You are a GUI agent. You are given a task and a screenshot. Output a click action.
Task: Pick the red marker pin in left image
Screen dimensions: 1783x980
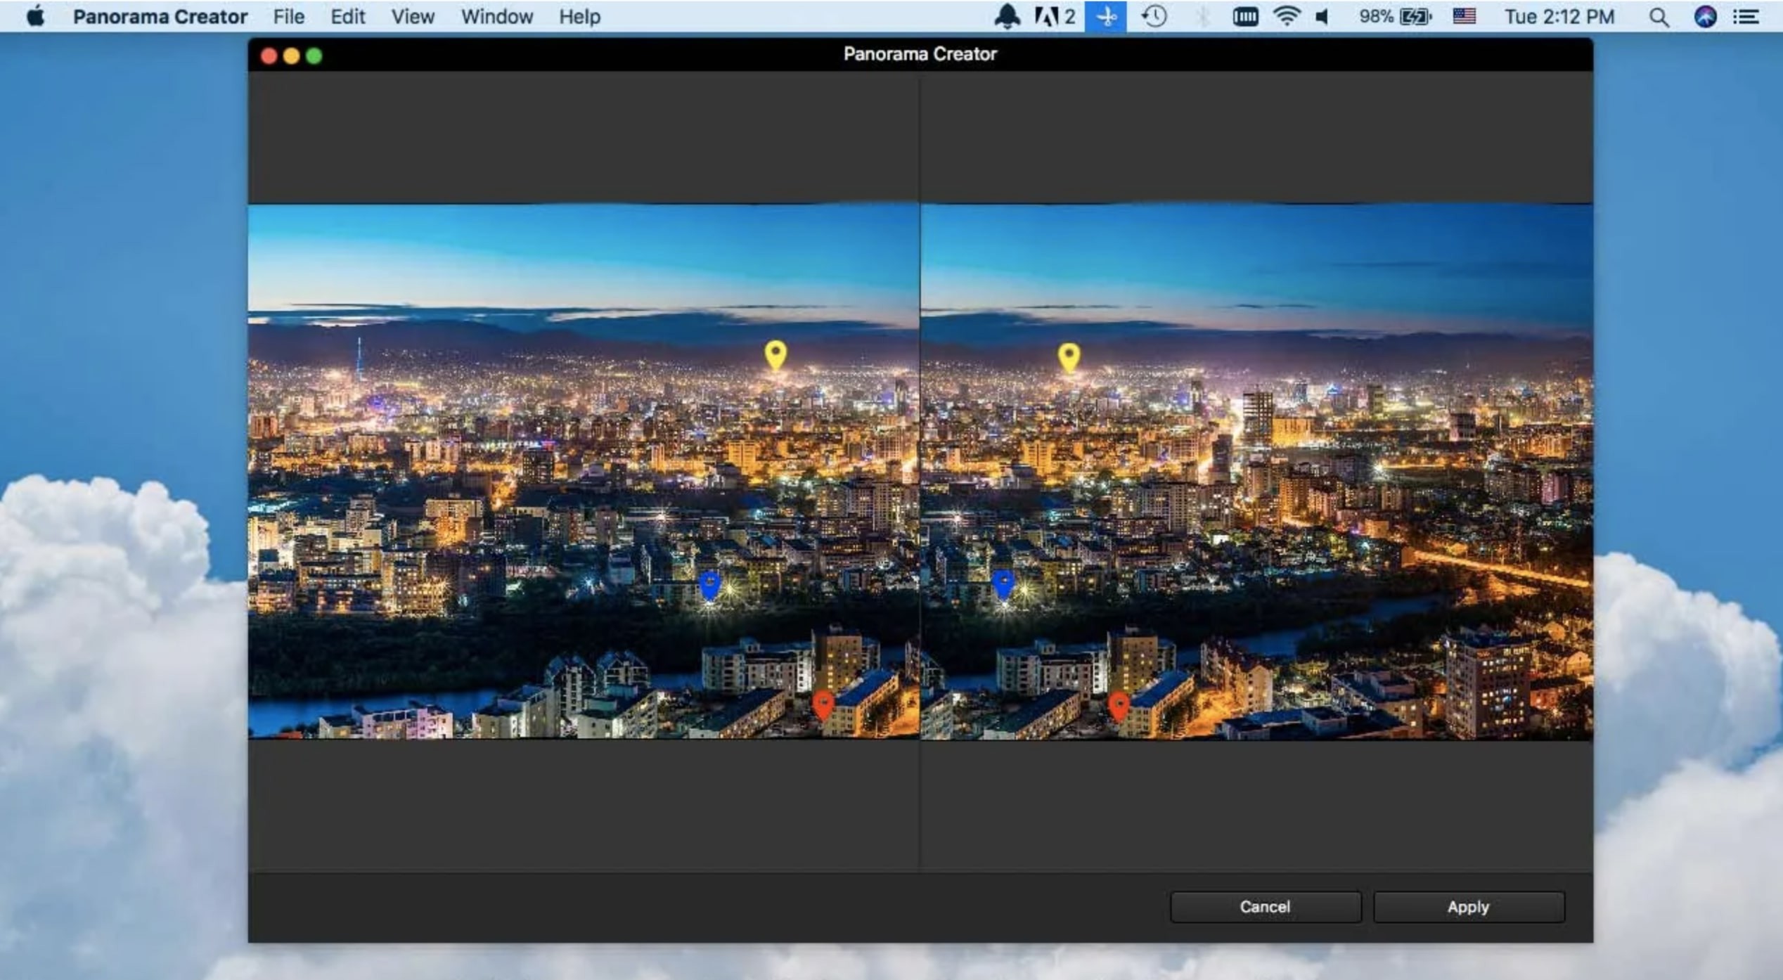click(823, 704)
